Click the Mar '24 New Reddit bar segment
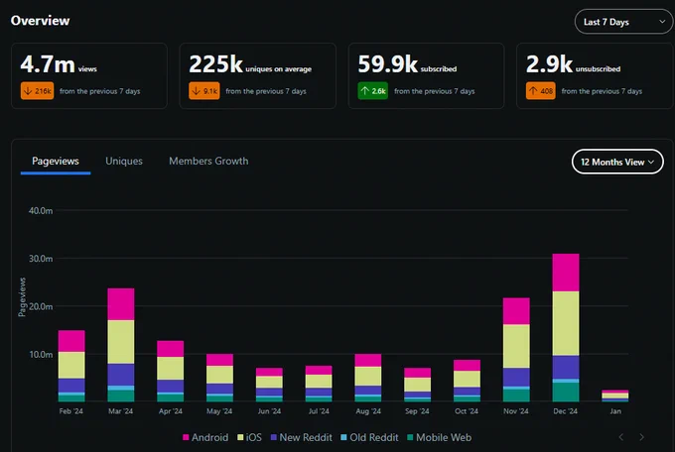This screenshot has height=452, width=675. tap(121, 375)
